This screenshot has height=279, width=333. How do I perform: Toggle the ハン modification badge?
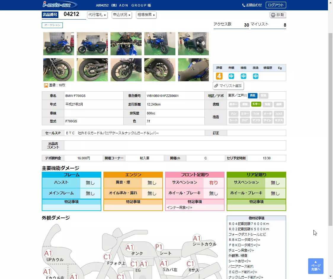tap(233, 114)
